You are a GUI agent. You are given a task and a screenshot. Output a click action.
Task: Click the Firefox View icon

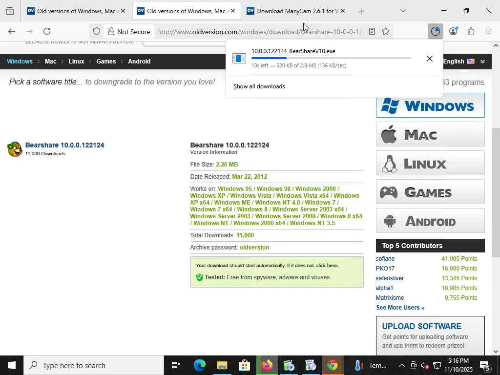point(10,11)
